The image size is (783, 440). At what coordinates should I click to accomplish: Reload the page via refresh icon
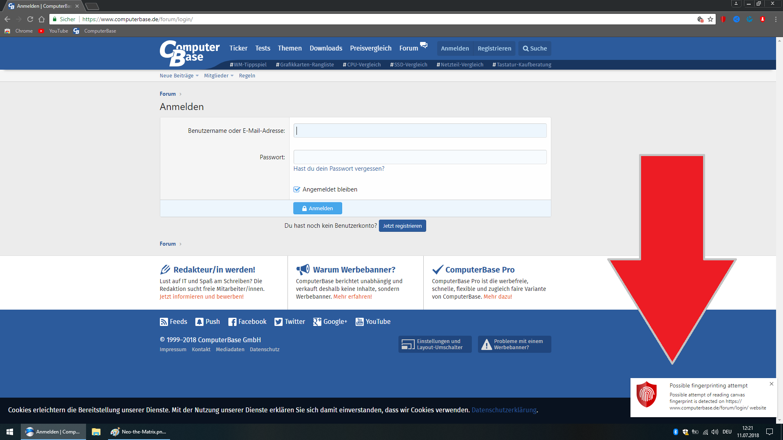tap(30, 19)
